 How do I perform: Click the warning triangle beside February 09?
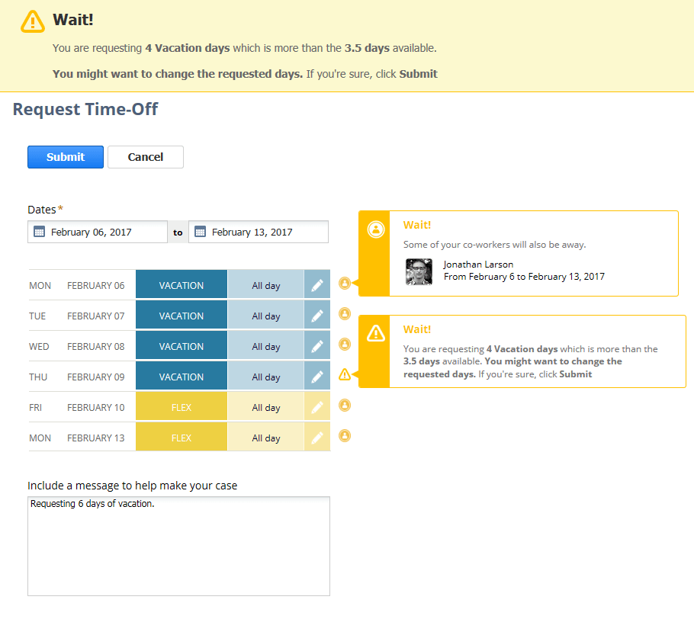345,375
